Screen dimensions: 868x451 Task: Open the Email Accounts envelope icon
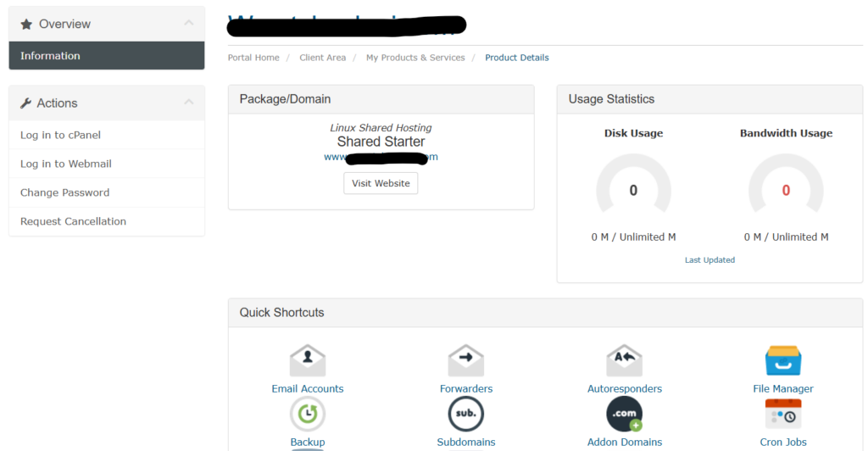click(x=307, y=361)
